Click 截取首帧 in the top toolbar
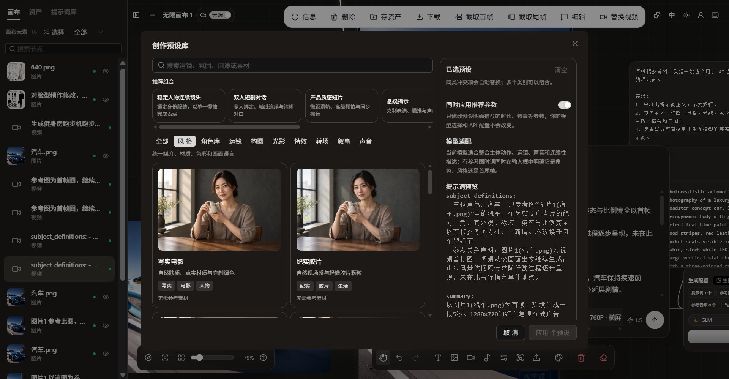Image resolution: width=729 pixels, height=379 pixels. click(474, 17)
